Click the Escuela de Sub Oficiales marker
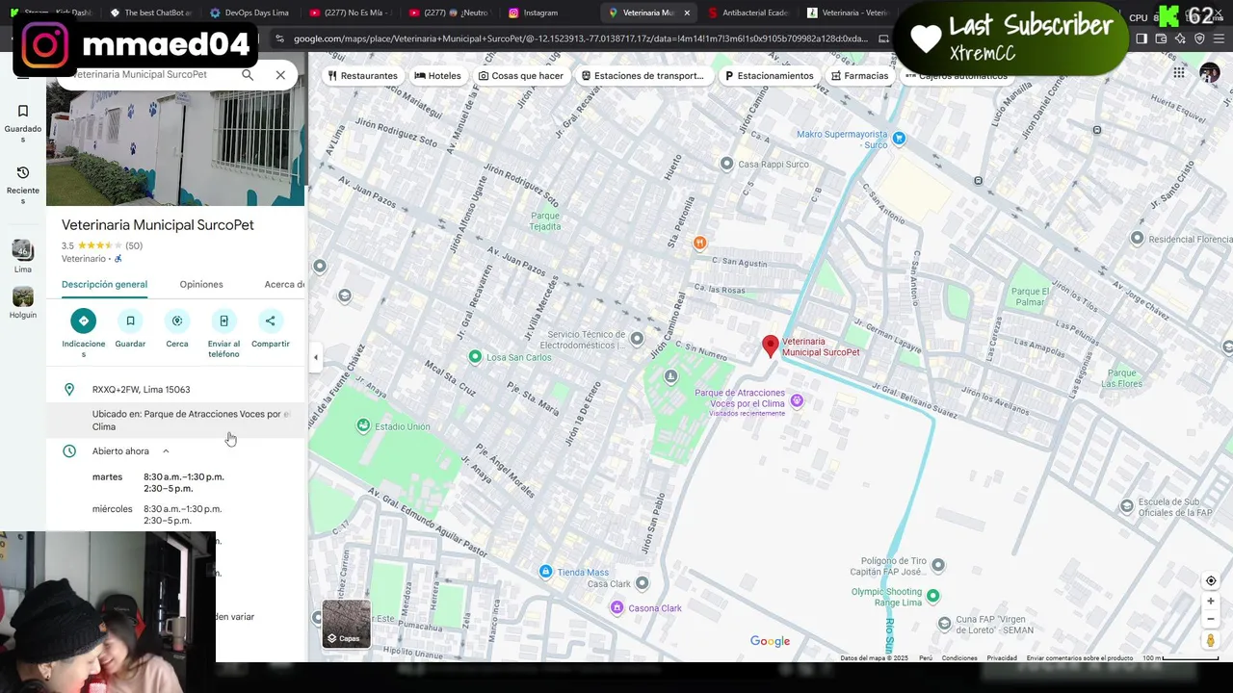This screenshot has height=693, width=1233. (1127, 506)
